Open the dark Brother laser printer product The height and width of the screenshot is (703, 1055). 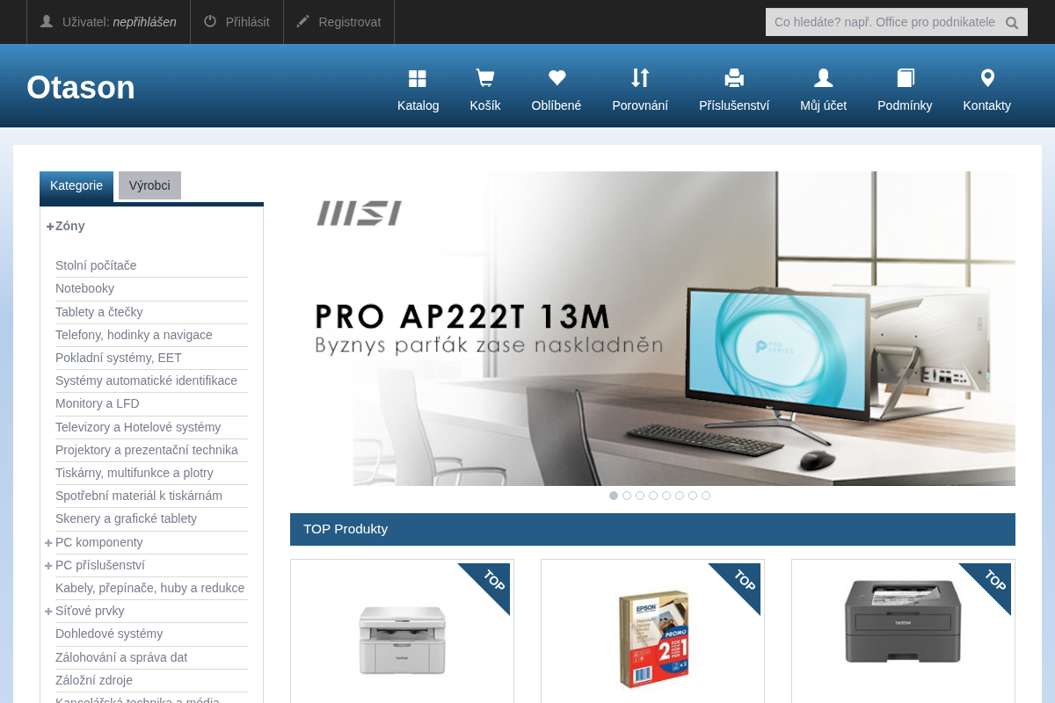pos(903,621)
